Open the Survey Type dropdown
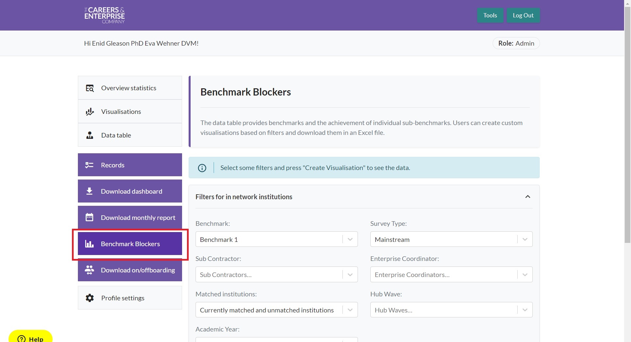 [x=451, y=239]
